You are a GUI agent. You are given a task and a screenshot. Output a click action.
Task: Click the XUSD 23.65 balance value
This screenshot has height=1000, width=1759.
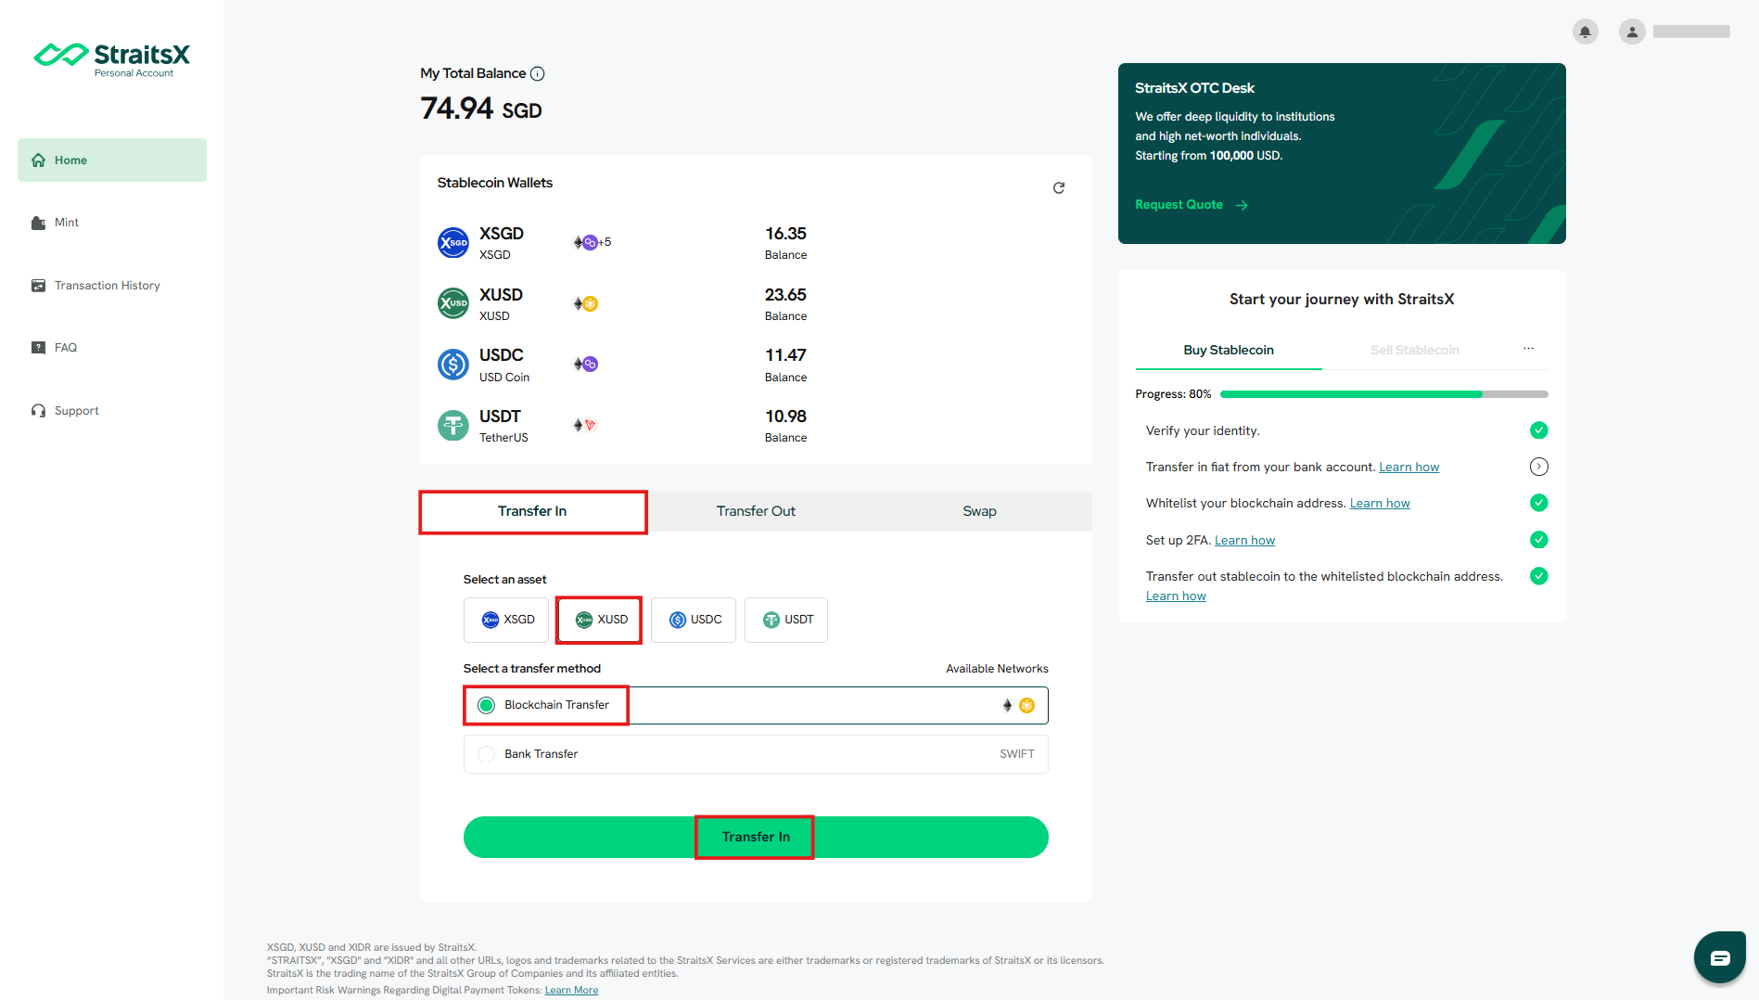[x=785, y=295]
